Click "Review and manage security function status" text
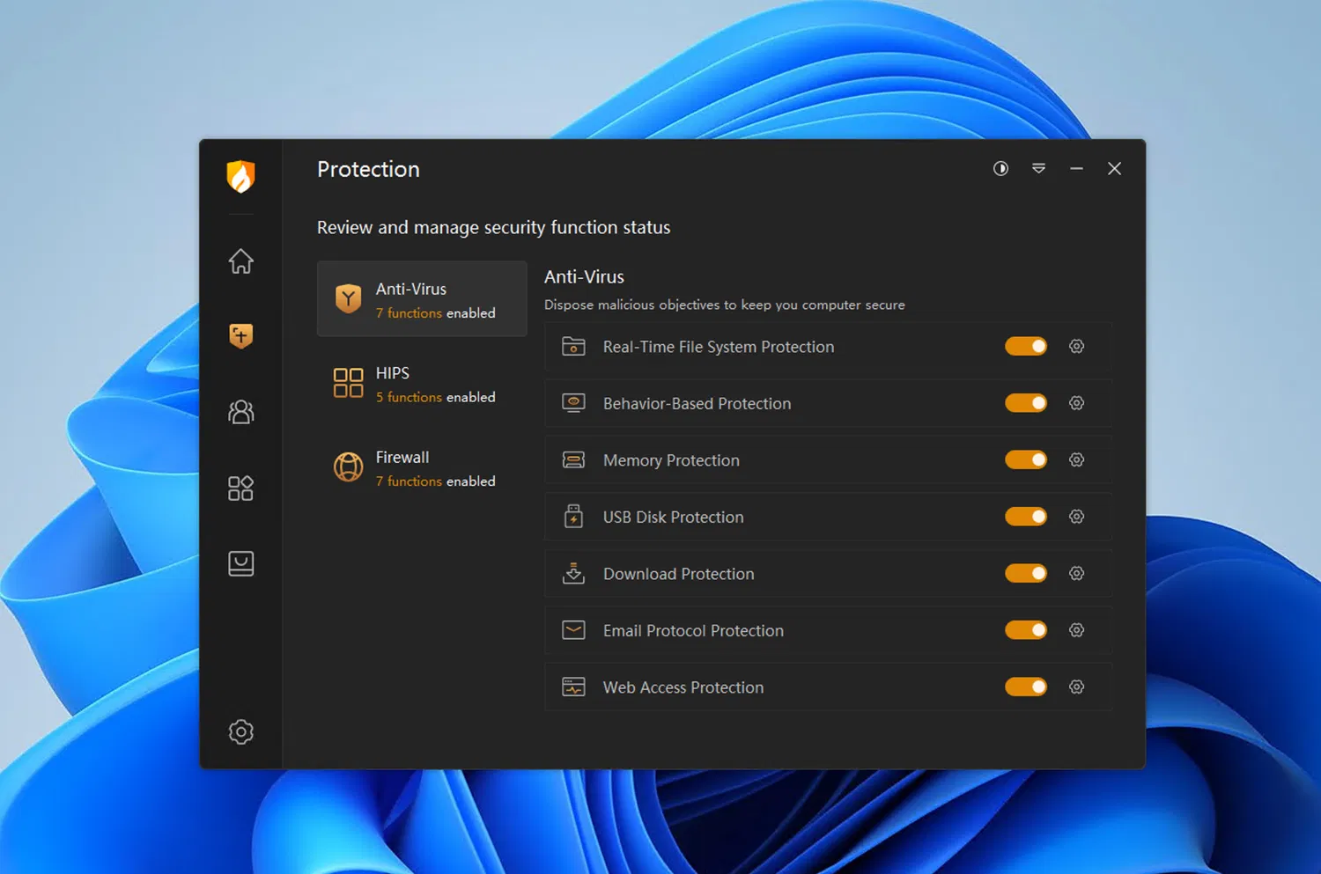Viewport: 1321px width, 874px height. coord(493,227)
